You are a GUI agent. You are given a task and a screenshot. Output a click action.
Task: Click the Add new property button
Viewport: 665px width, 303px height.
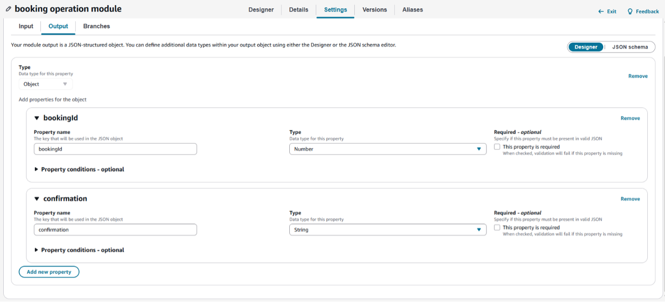(49, 272)
